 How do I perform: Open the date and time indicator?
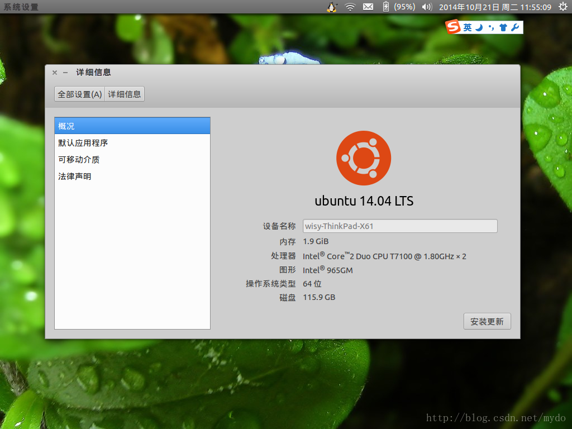point(495,7)
